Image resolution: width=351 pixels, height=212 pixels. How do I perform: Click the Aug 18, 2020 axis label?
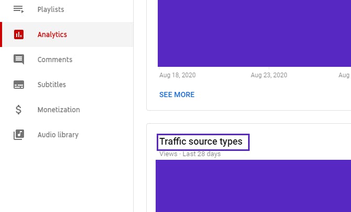tap(177, 75)
